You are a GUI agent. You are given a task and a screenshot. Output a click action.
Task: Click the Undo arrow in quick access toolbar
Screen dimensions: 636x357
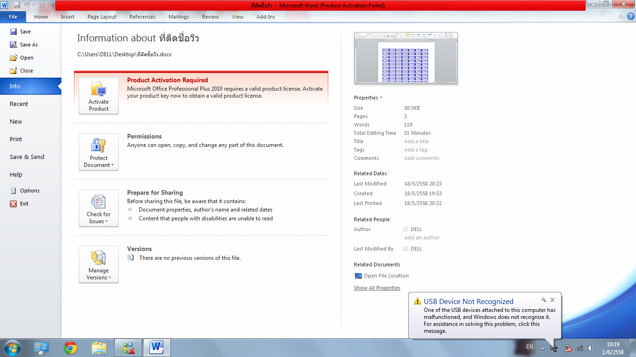(27, 5)
